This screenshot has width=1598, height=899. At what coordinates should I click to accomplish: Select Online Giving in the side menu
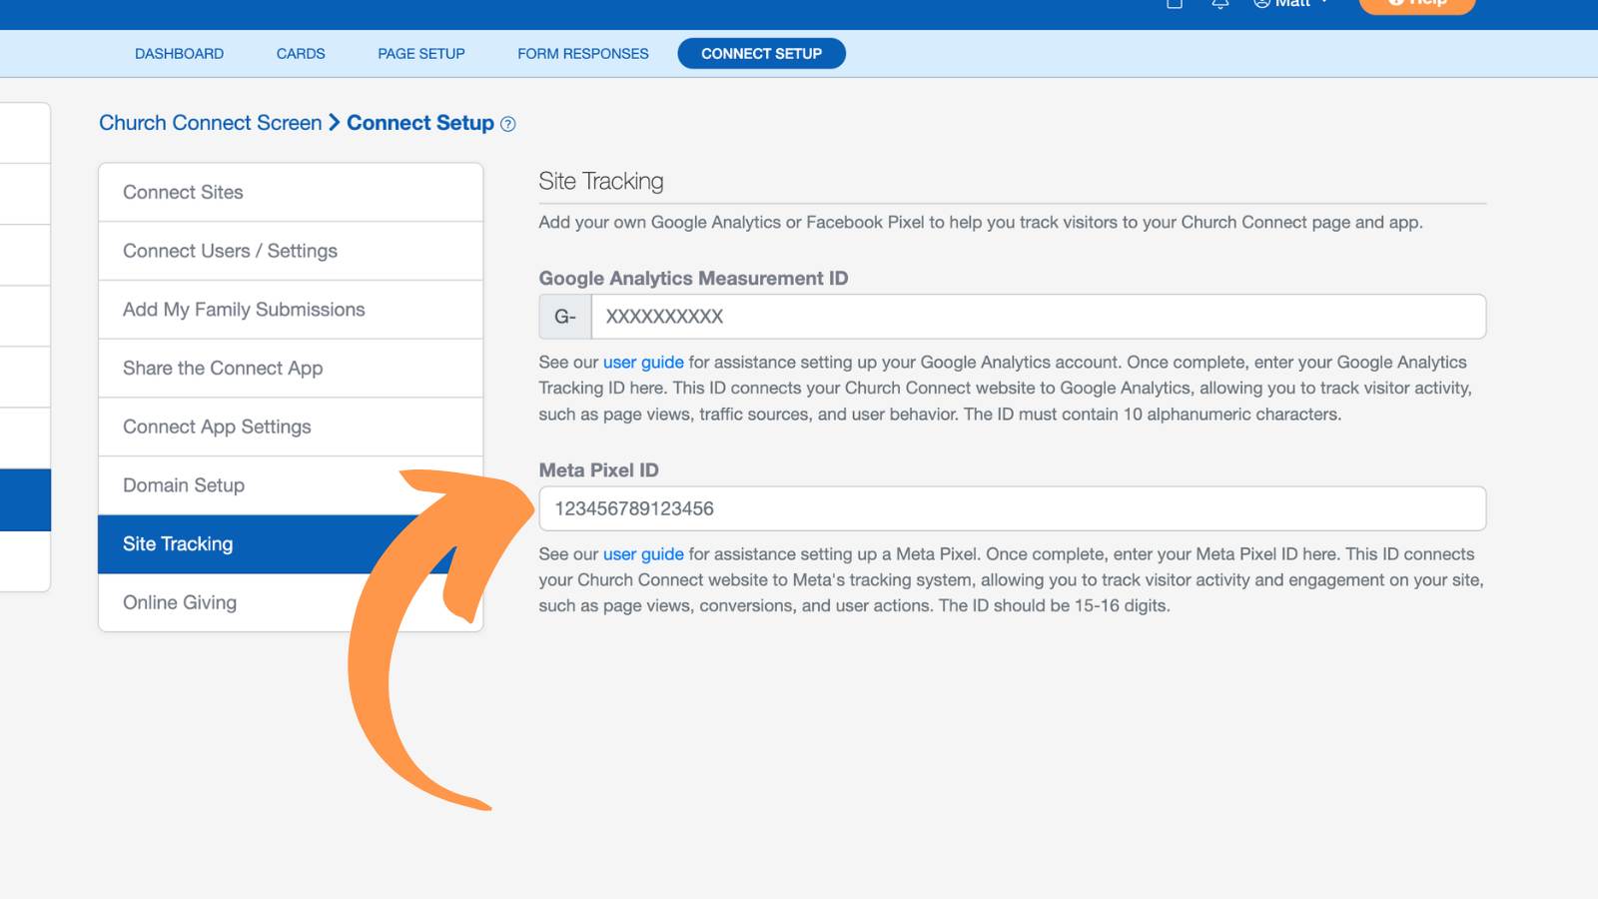[x=291, y=602]
